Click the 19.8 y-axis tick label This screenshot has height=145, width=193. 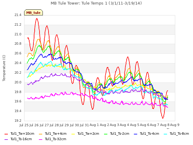click(x=18, y=92)
